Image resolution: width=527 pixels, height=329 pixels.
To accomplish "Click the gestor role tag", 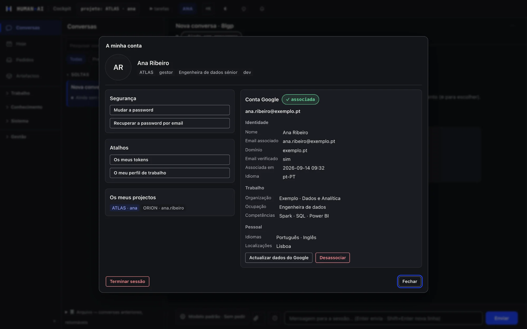I will (x=166, y=72).
